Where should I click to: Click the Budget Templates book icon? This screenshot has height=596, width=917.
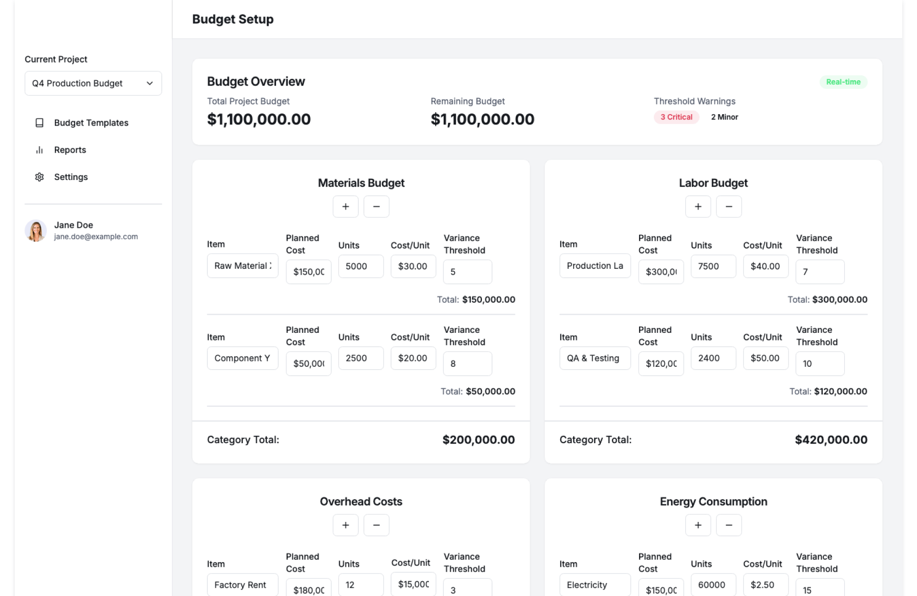[40, 123]
